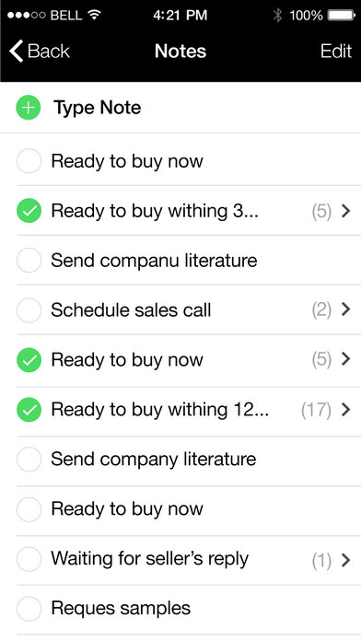
Task: Tap the Bluetooth status icon
Action: tap(277, 16)
